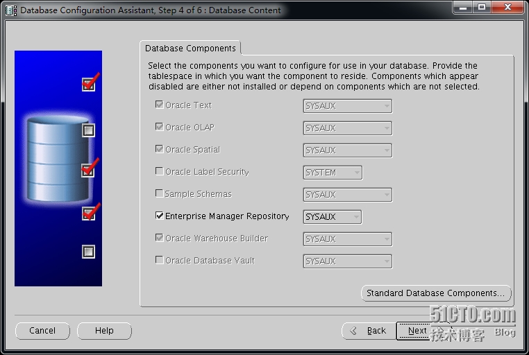Screen dimensions: 529x355
Task: Open tablespace dropdown for Oracle OLAP
Action: pyautogui.click(x=348, y=128)
